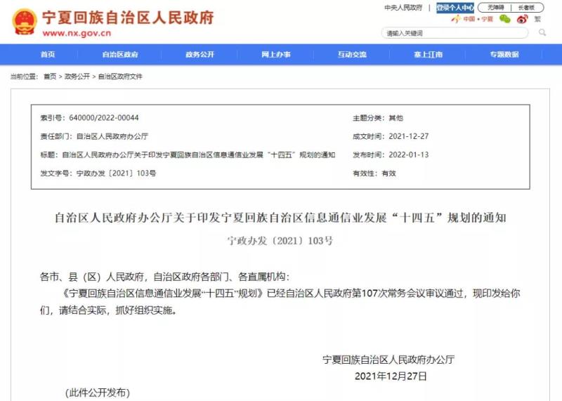Viewport: 562px width, 401px height.
Task: Click the keyword search input field
Action: point(455,33)
